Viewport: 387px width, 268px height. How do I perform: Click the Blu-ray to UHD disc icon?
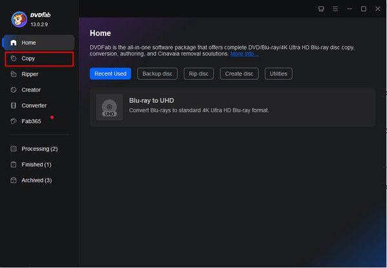click(x=109, y=107)
